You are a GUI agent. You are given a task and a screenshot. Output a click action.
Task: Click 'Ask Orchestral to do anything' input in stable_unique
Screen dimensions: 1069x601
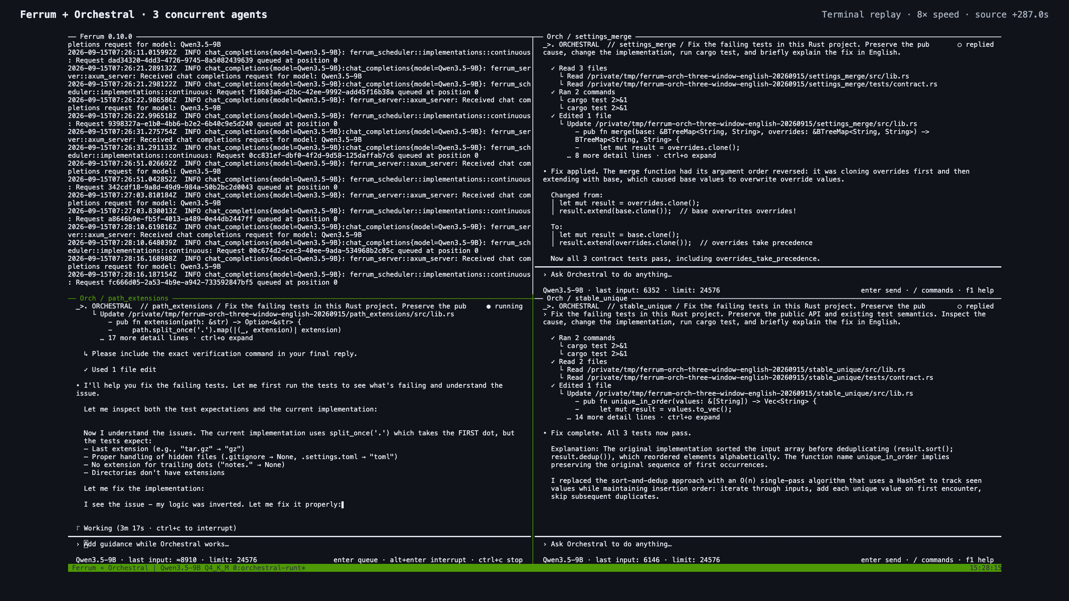point(768,544)
